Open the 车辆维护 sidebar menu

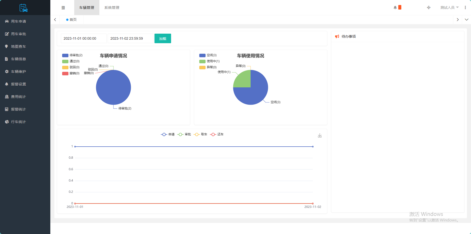tap(25, 72)
